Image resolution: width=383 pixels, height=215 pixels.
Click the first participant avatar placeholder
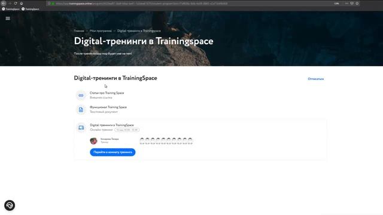point(142,140)
